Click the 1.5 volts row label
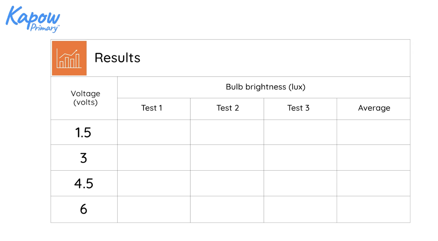 pyautogui.click(x=83, y=133)
